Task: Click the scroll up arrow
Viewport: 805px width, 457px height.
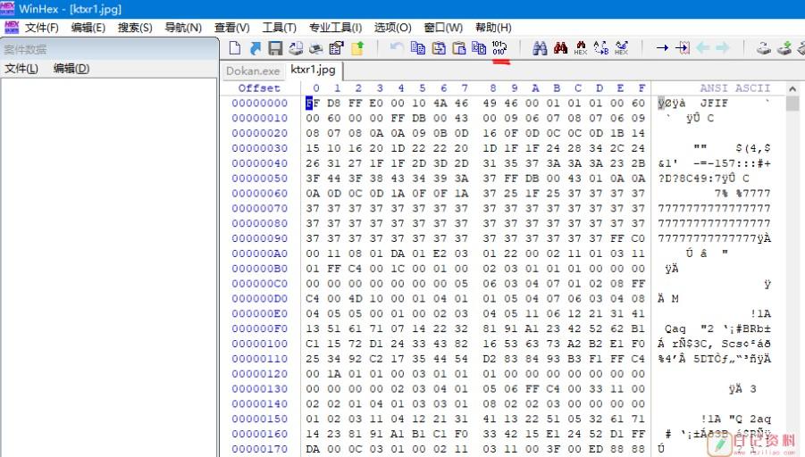Action: click(792, 88)
